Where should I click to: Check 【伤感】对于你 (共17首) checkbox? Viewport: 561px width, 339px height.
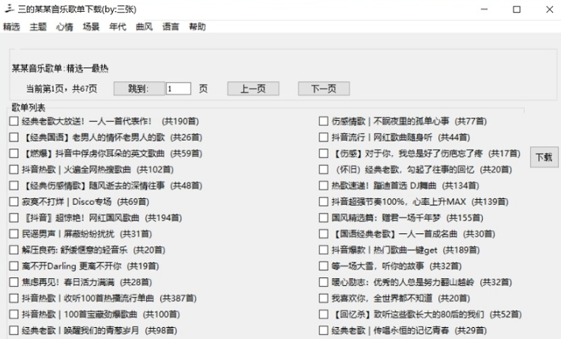click(323, 153)
